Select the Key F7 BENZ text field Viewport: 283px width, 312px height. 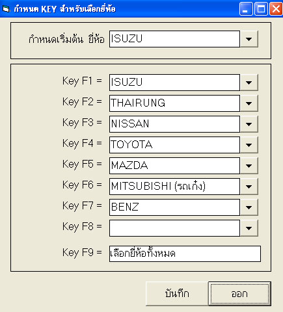[174, 207]
